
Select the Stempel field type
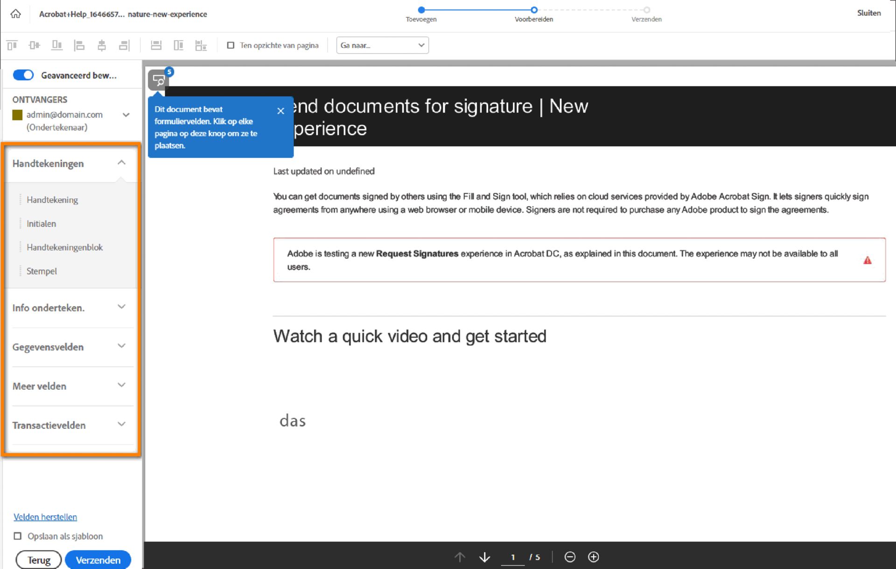tap(42, 271)
